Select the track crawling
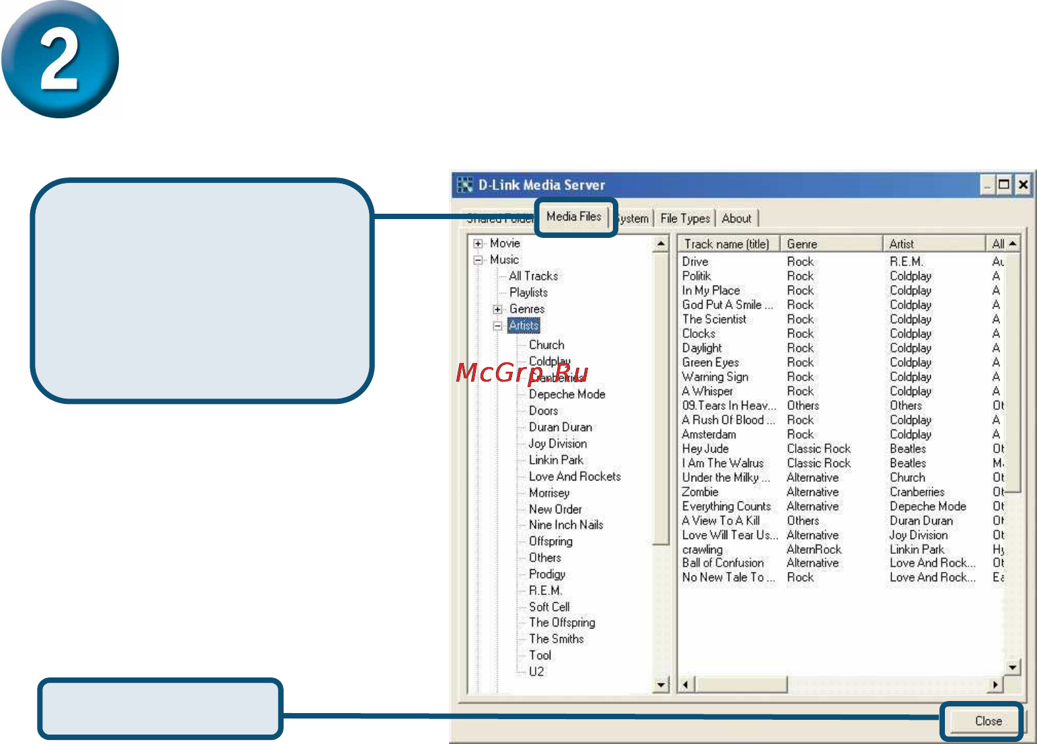 (702, 550)
